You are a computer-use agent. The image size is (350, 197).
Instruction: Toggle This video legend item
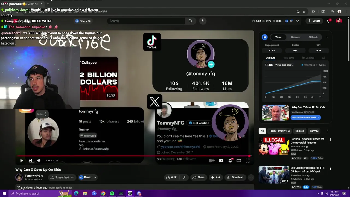point(308,65)
